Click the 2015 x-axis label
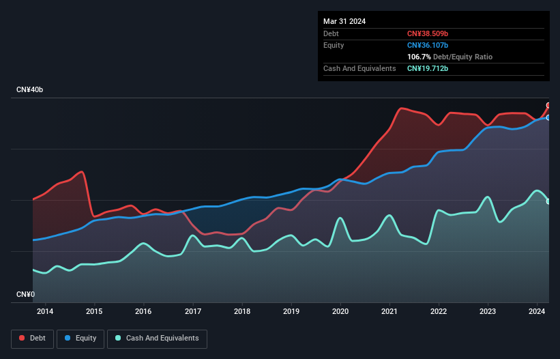 [x=94, y=311]
